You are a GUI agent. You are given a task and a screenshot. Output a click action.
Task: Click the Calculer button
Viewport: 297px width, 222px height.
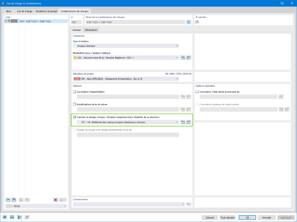click(x=210, y=217)
